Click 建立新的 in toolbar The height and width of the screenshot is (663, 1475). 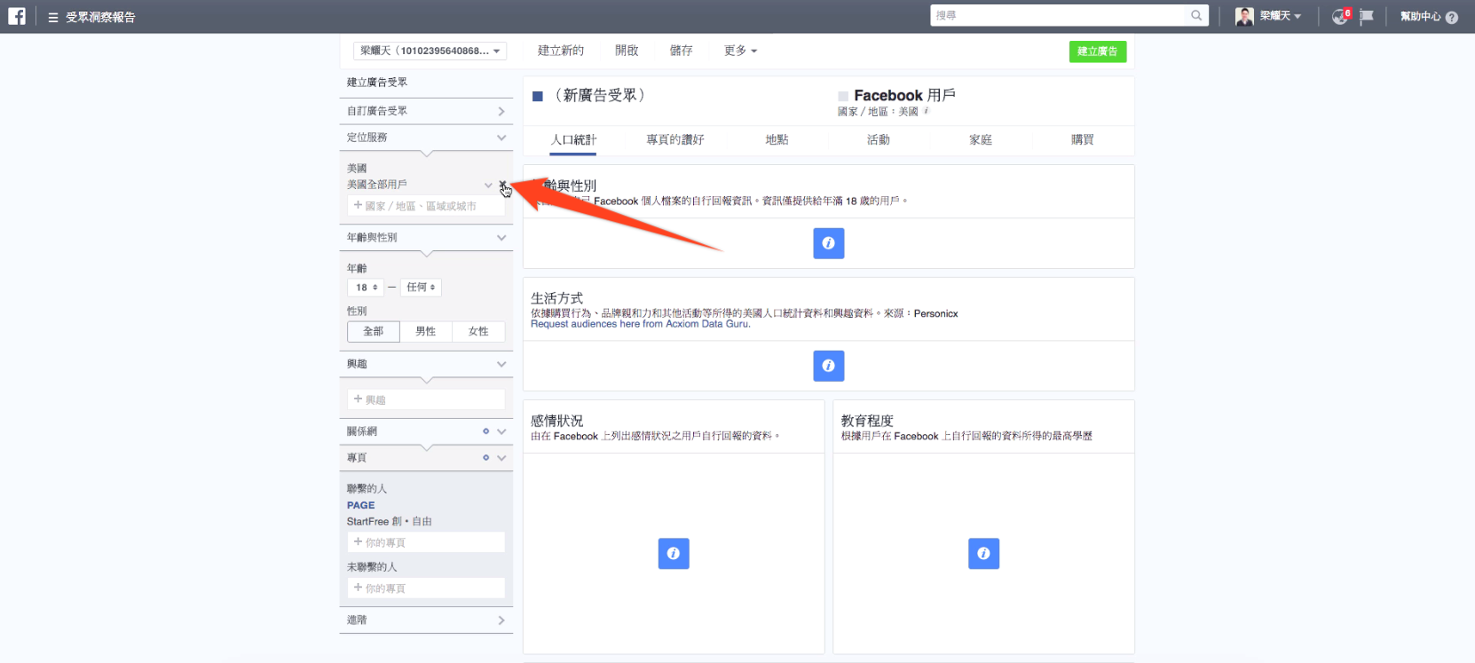coord(561,51)
